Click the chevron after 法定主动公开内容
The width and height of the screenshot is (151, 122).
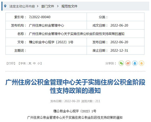[38, 6]
